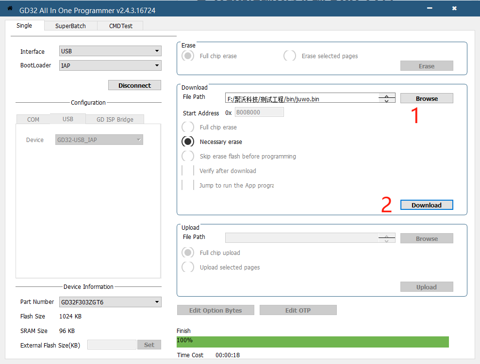The width and height of the screenshot is (480, 364).
Task: Click the Flash Size value 1024 KB
Action: (x=70, y=317)
